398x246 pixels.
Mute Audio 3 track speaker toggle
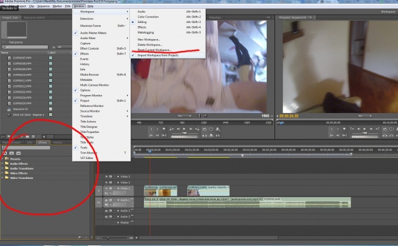pos(106,217)
